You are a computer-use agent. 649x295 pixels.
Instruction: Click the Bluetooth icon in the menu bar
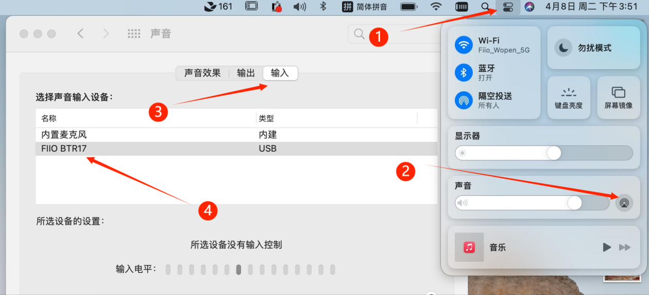coord(323,7)
